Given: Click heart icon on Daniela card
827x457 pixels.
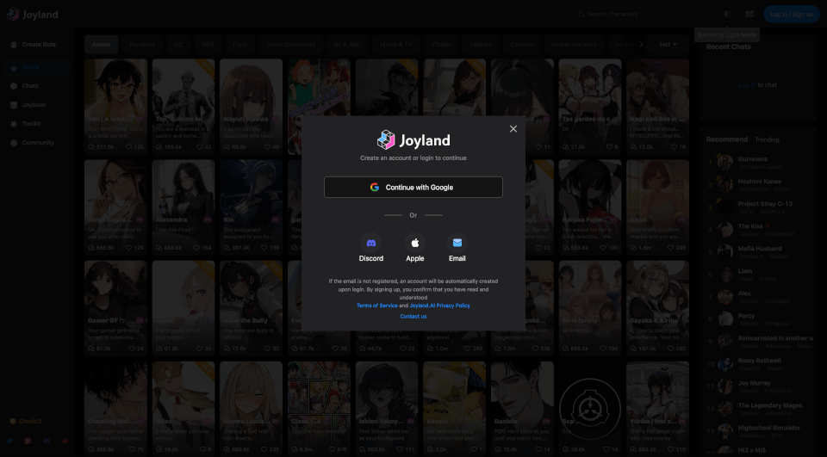Looking at the screenshot, I should point(539,449).
